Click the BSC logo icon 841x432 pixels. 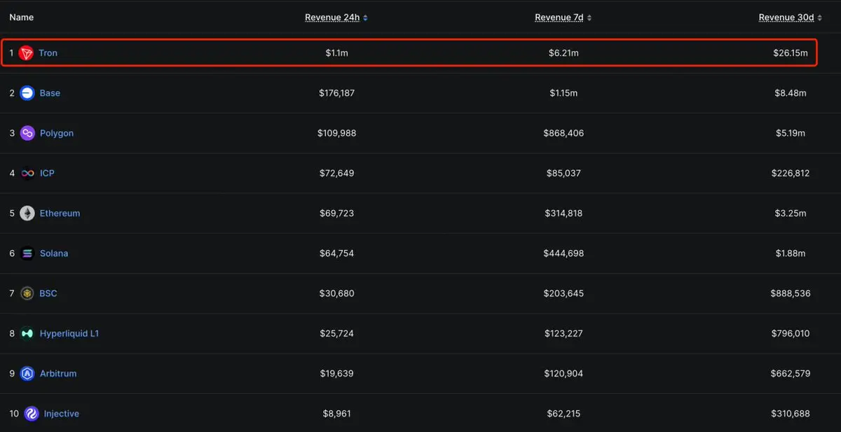[27, 293]
